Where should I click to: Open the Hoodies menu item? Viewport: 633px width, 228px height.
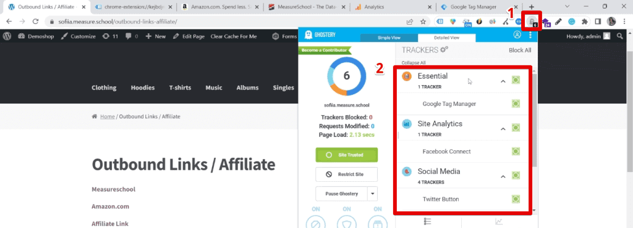(143, 88)
